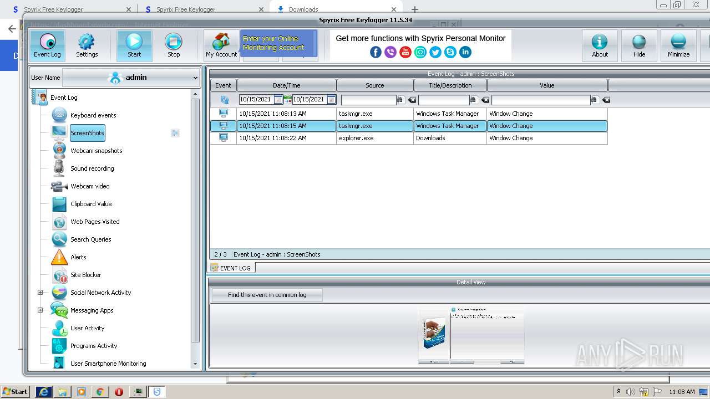Open Settings from the toolbar
The image size is (710, 399).
click(x=87, y=45)
